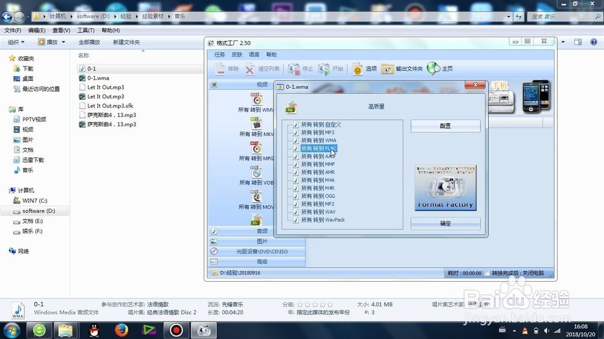Open the Output Folder (输出文件夹) icon
This screenshot has height=339, width=604.
click(x=388, y=69)
